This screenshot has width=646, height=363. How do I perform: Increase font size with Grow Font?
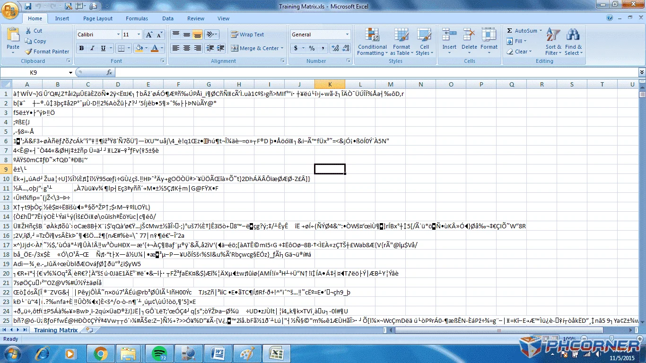point(149,35)
